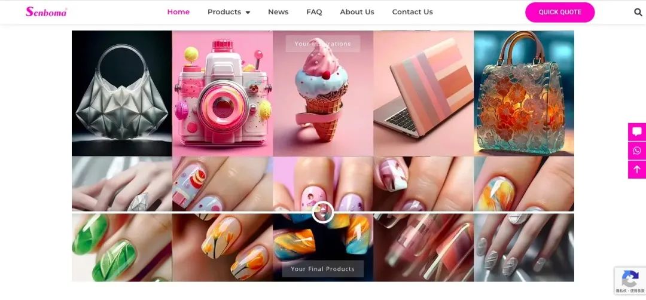Image resolution: width=646 pixels, height=300 pixels.
Task: Navigate to About Us
Action: click(356, 12)
